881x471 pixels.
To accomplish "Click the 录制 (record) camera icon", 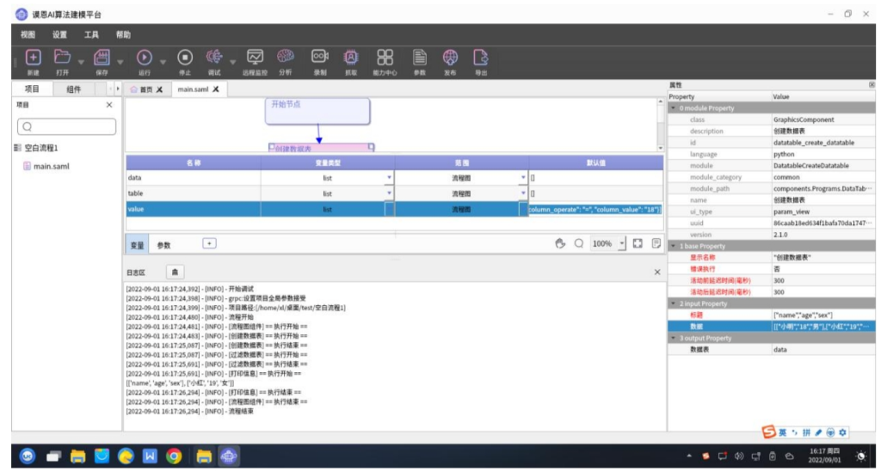I will [320, 57].
